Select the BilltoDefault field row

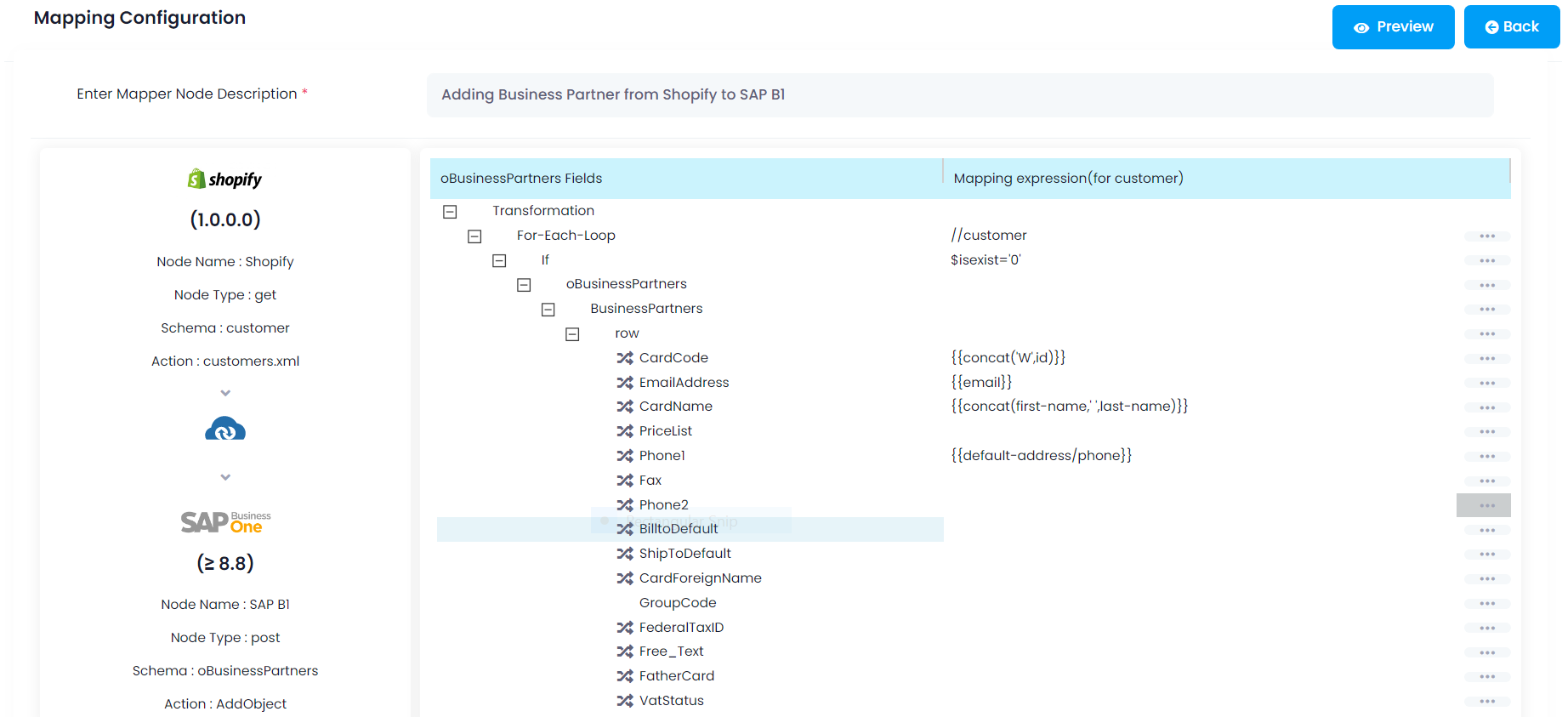click(679, 529)
